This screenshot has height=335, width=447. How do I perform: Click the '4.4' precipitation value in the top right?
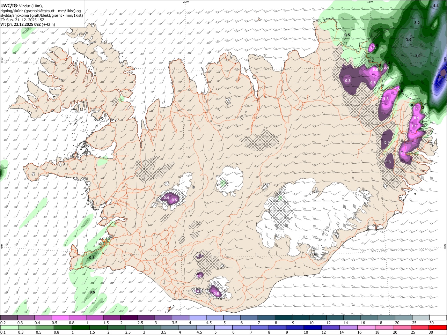click(436, 6)
